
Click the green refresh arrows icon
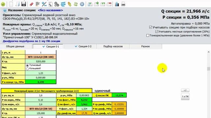click(76, 4)
